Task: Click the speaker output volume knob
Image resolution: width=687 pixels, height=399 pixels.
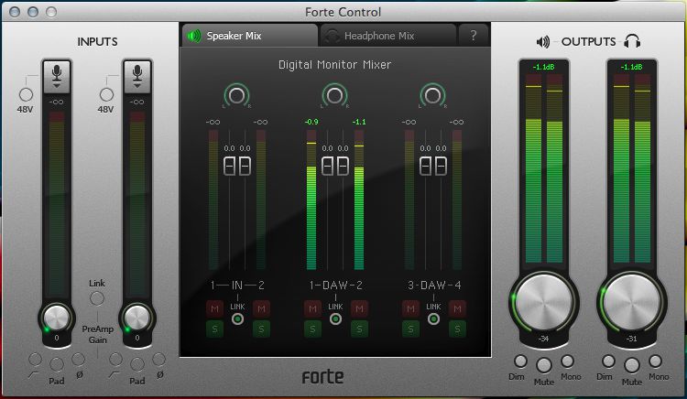Action: click(544, 303)
